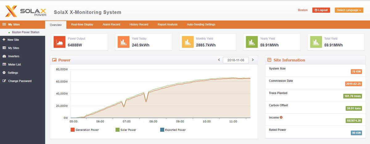Go to next day with right arrow

(x=253, y=60)
